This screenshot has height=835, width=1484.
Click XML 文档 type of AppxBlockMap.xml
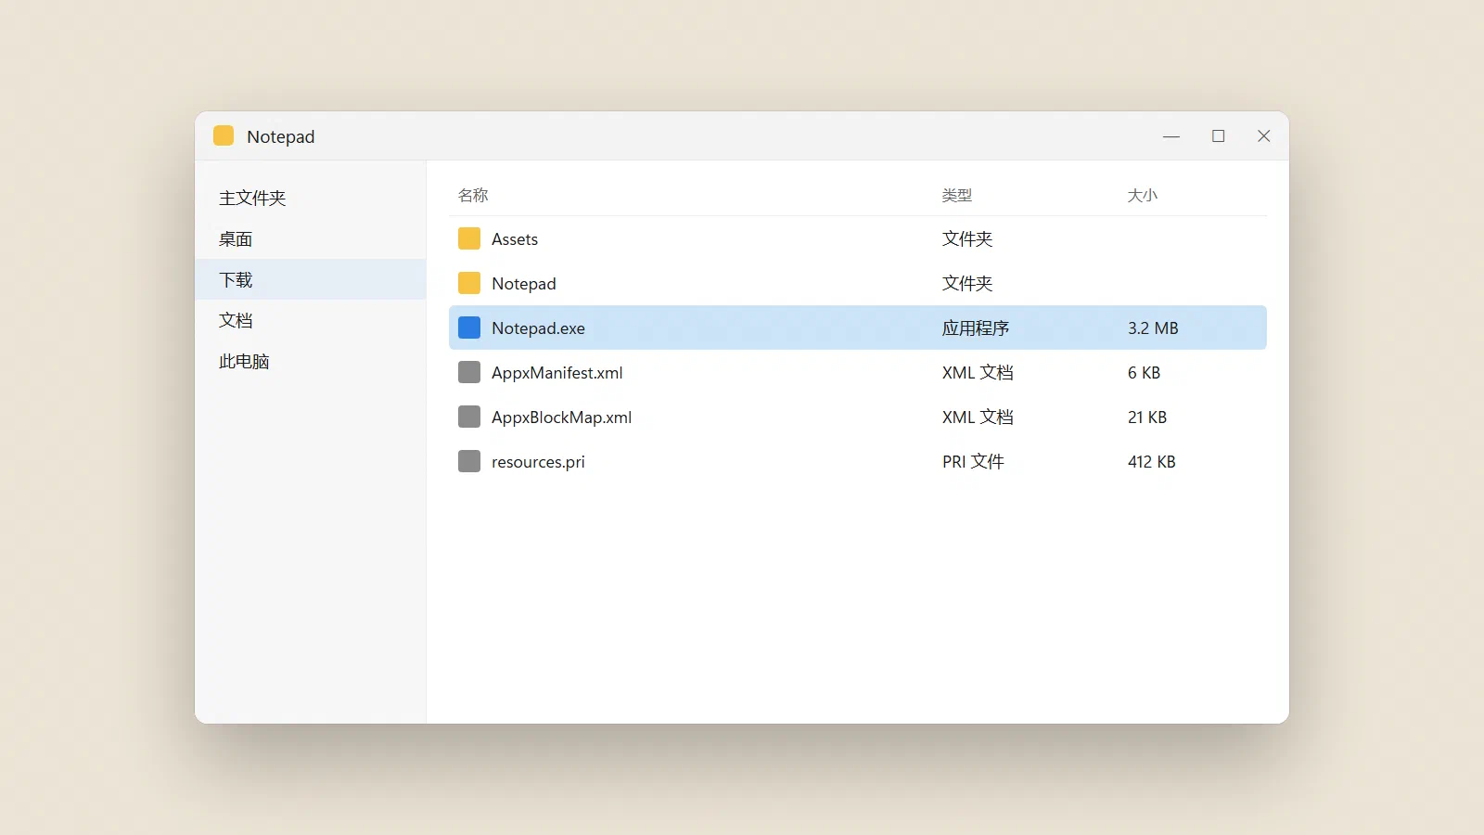pos(978,417)
